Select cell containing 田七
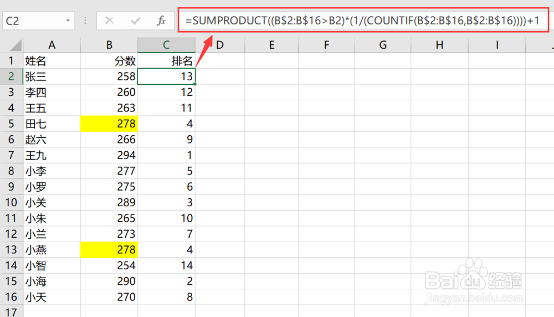554x317 pixels. 52,124
